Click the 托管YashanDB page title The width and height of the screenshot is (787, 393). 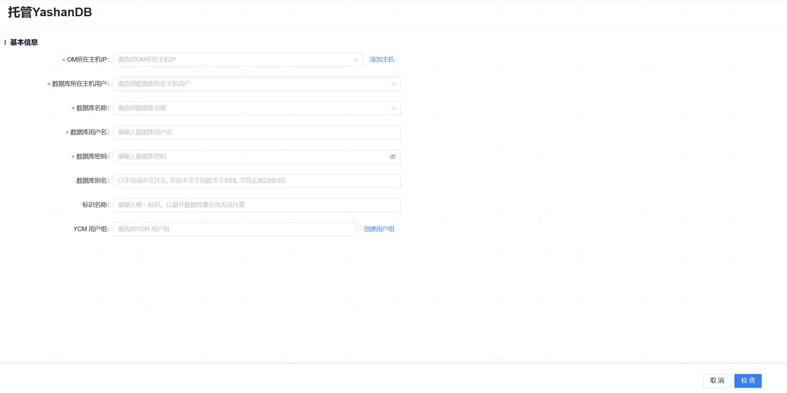pos(50,12)
